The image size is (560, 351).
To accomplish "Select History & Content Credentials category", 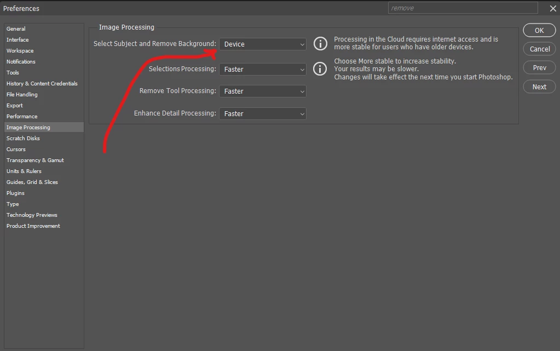I will [x=44, y=84].
